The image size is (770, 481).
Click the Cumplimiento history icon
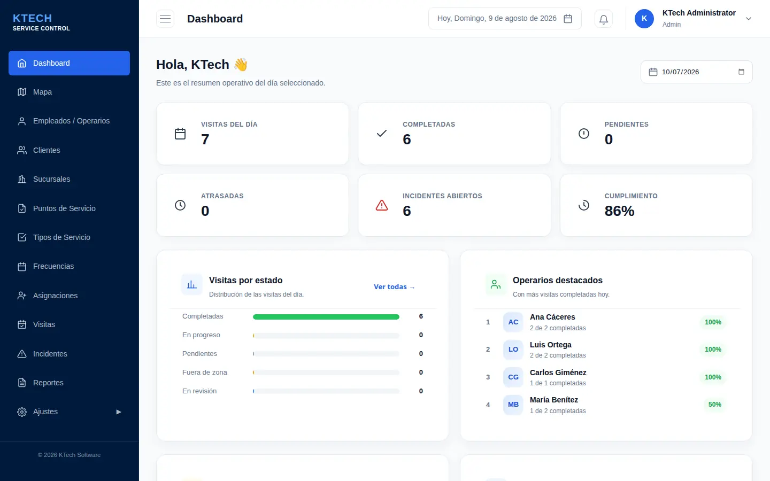coord(584,205)
